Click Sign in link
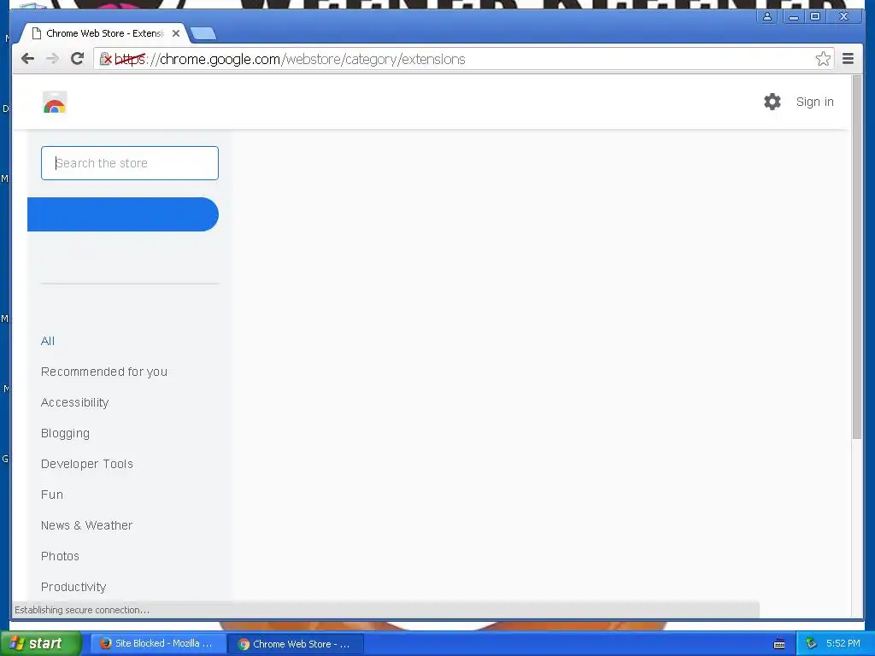The image size is (875, 656). (814, 102)
